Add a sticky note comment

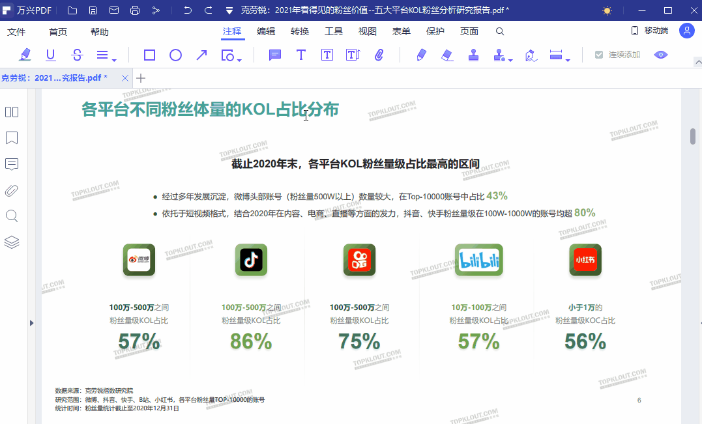point(275,55)
